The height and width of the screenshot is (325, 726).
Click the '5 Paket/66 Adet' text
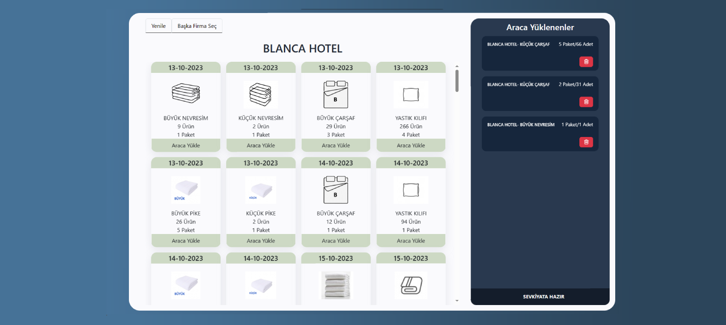coord(576,45)
